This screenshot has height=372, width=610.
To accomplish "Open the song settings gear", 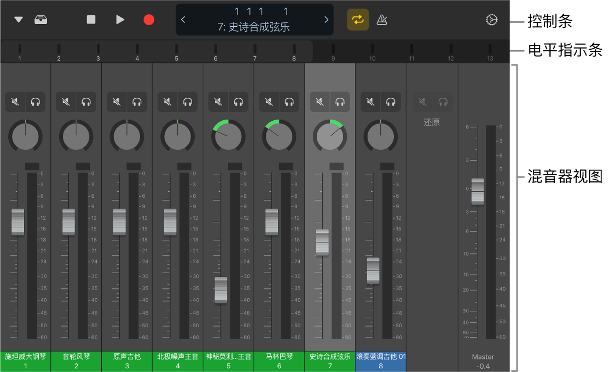I will click(x=491, y=19).
